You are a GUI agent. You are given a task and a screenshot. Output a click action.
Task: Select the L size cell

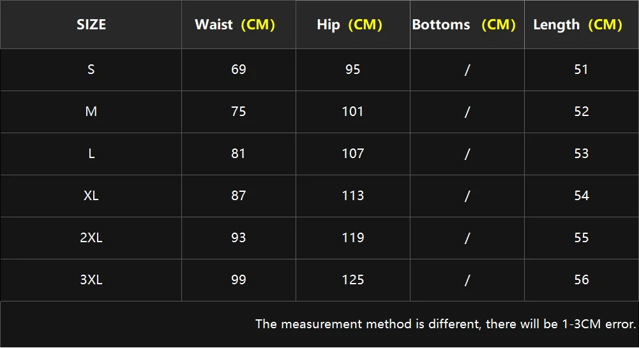click(x=91, y=154)
